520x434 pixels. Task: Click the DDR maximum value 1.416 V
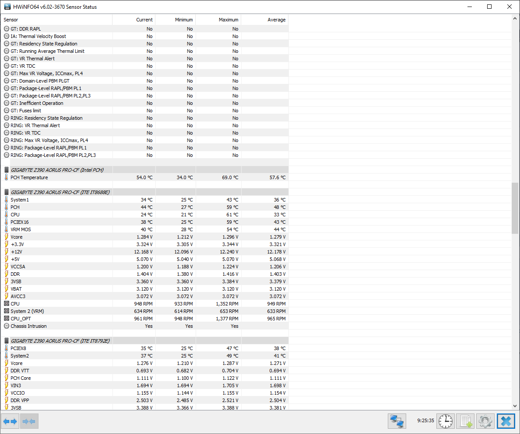click(230, 274)
